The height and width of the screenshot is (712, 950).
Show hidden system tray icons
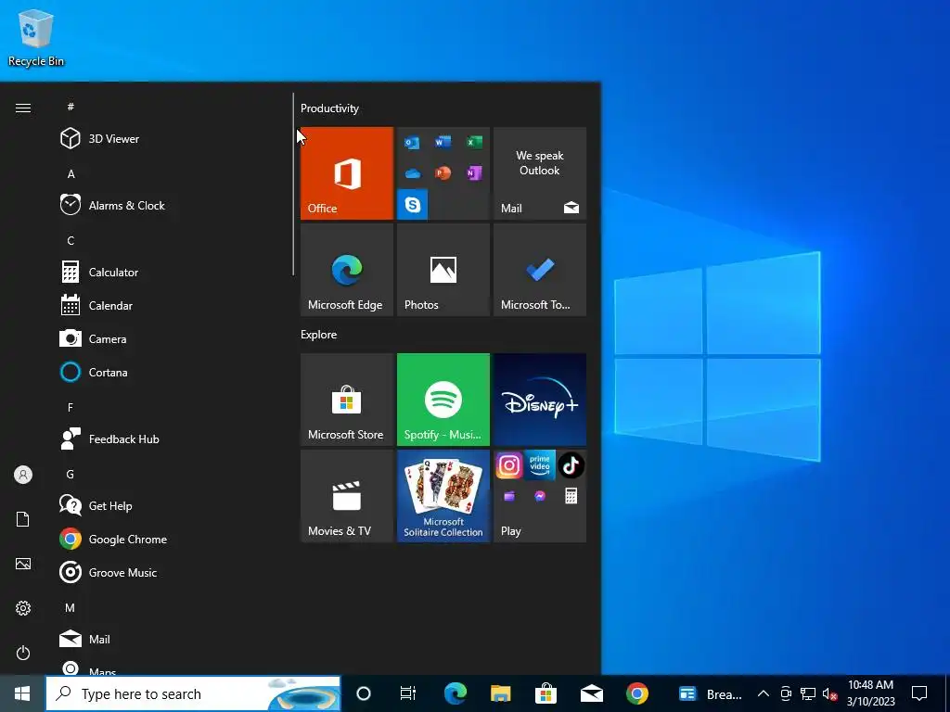pos(764,693)
